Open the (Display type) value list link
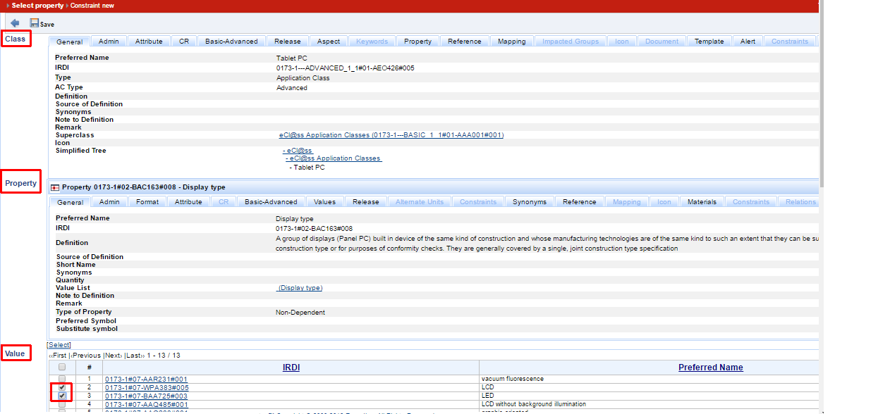Image resolution: width=890 pixels, height=414 pixels. (300, 288)
